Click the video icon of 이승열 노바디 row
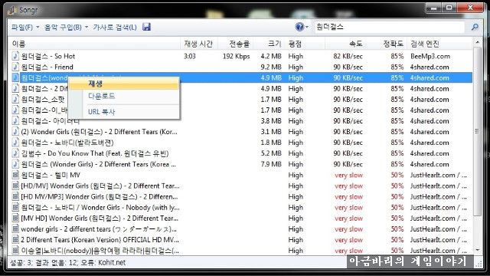Image resolution: width=490 pixels, height=276 pixels. click(x=15, y=251)
